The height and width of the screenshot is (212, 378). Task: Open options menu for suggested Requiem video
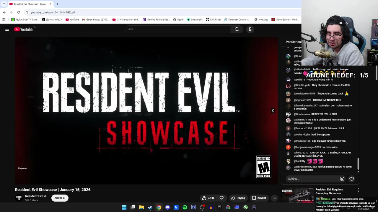pyautogui.click(x=358, y=190)
